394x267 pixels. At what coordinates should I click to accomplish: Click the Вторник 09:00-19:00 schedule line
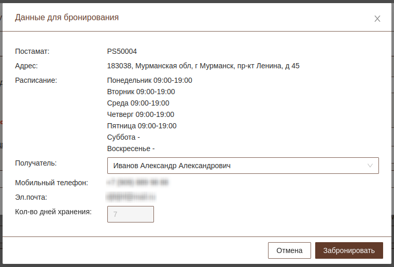coord(141,92)
